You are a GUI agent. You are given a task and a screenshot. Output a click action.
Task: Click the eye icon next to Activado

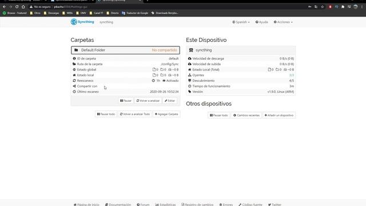click(x=164, y=81)
